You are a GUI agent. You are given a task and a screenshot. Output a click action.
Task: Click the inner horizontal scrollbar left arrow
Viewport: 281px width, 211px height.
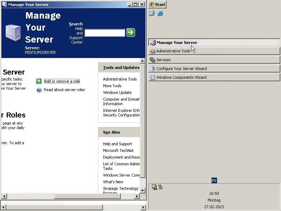click(4, 196)
